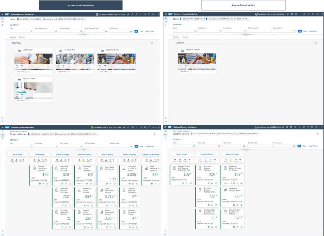This screenshot has height=236, width=324.
Task: Select Procure to Receipt in the active Design to Operate screen
Action: click(x=207, y=154)
